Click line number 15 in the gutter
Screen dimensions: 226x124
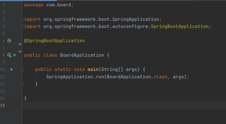2,105
